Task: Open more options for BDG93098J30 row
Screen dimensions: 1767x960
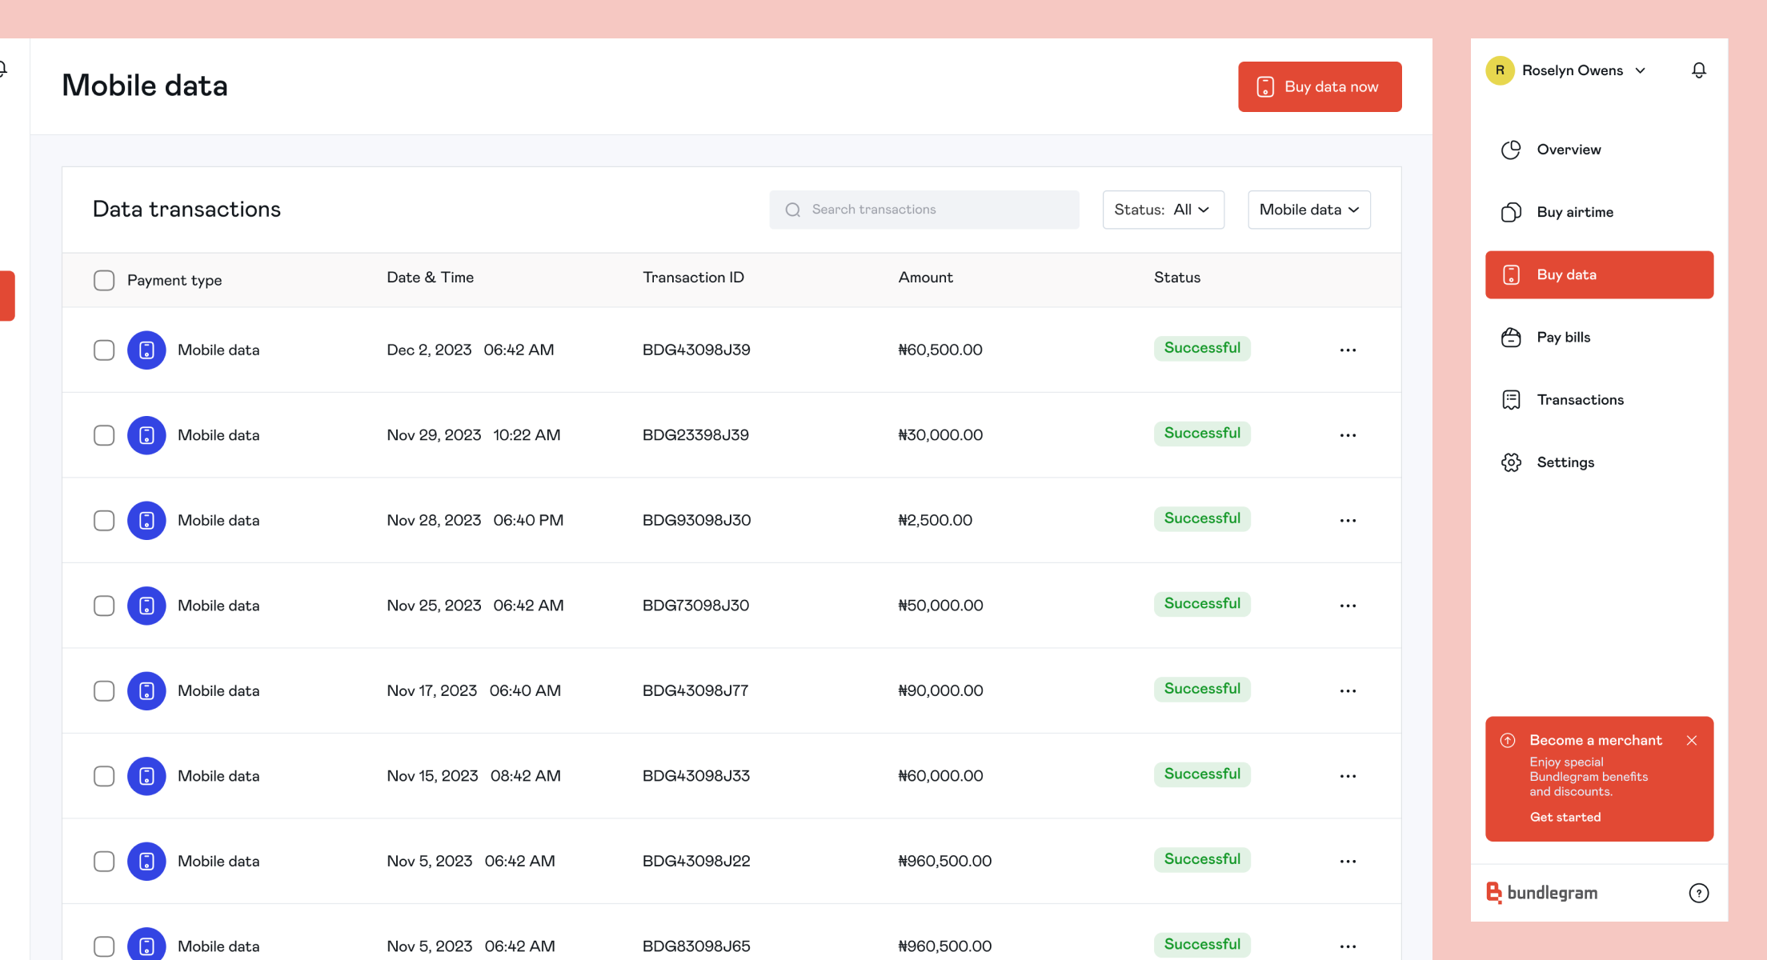Action: point(1348,520)
